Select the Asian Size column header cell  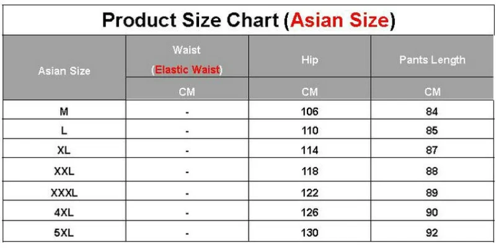[x=64, y=71]
